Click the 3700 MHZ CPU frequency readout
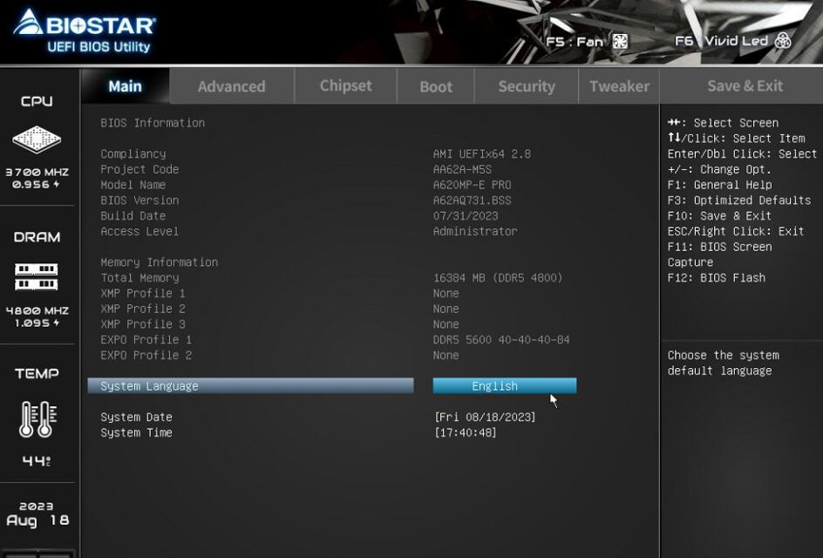Image resolution: width=823 pixels, height=558 pixels. point(37,172)
